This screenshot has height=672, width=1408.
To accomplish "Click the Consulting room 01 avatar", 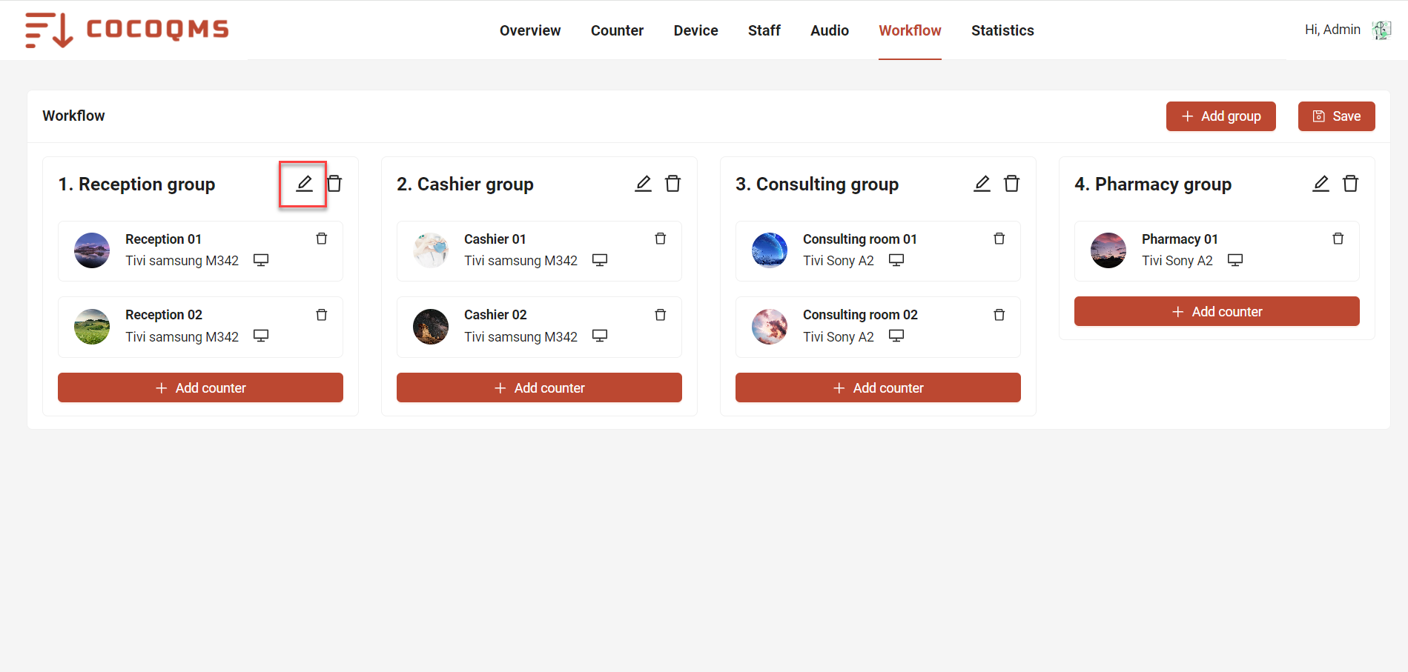I will (x=770, y=250).
